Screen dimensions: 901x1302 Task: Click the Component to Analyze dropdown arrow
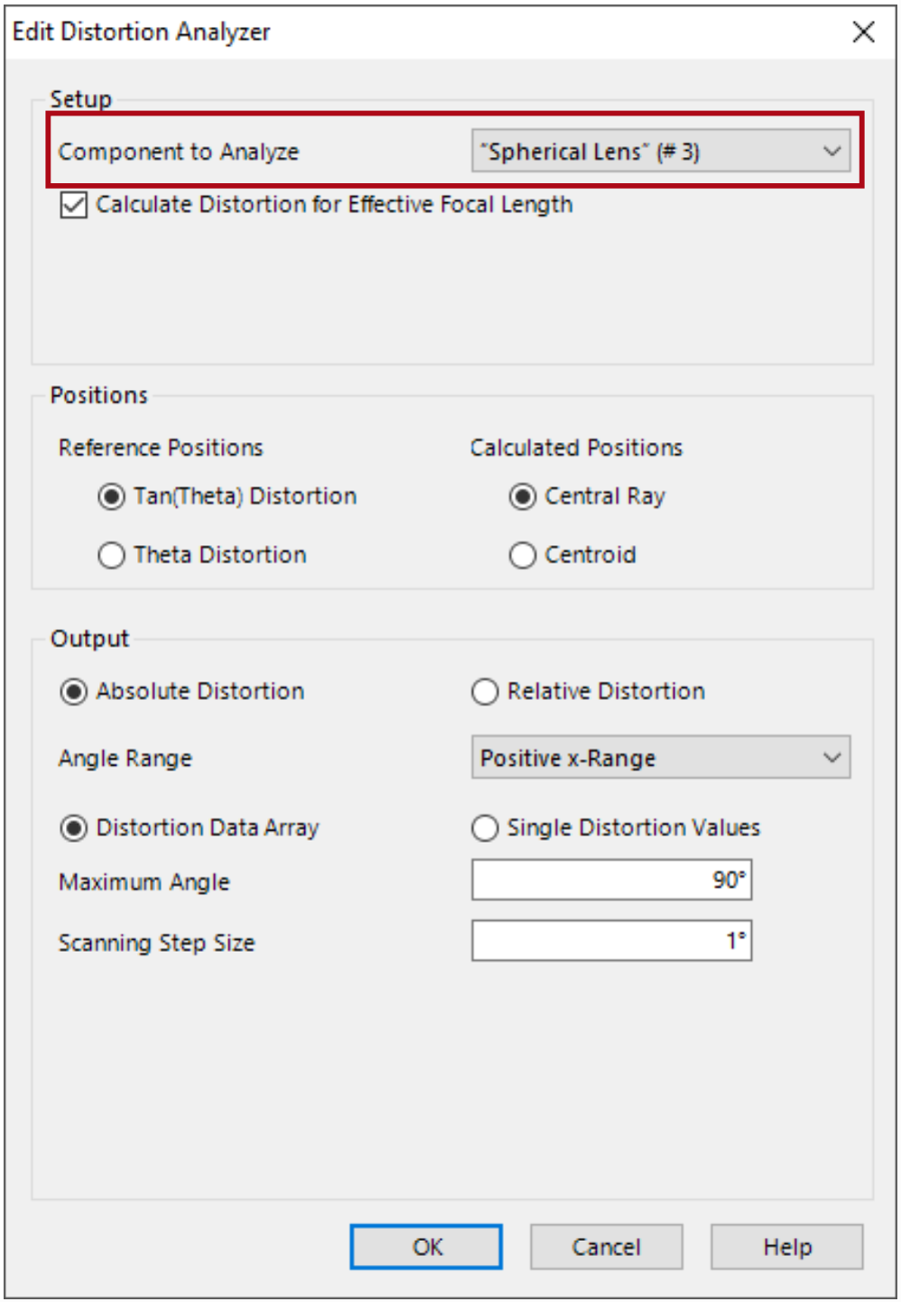click(x=832, y=151)
